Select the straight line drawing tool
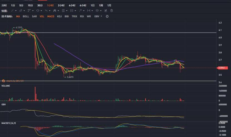The height and width of the screenshot is (137, 231). click(12, 11)
